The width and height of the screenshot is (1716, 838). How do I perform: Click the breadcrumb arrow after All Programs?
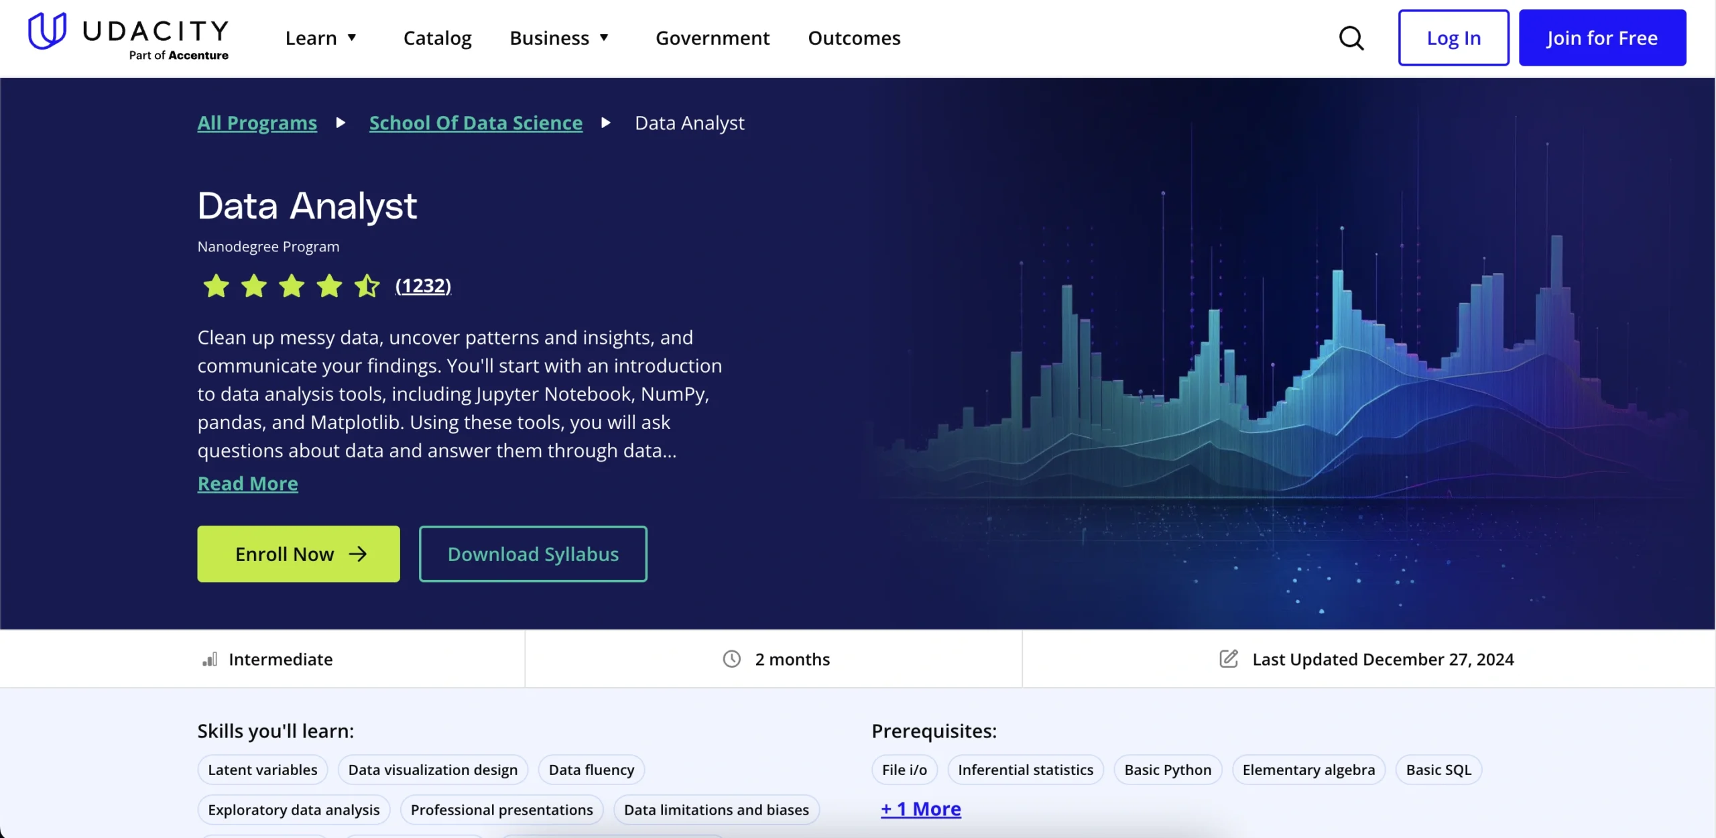pyautogui.click(x=341, y=123)
